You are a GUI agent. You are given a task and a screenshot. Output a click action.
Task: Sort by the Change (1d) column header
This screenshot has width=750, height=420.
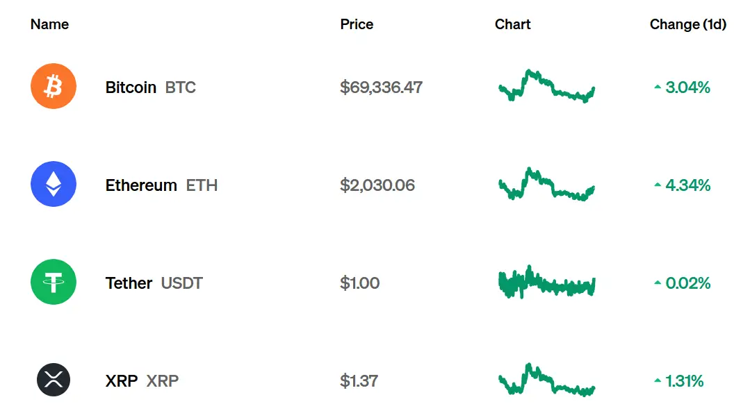click(687, 24)
